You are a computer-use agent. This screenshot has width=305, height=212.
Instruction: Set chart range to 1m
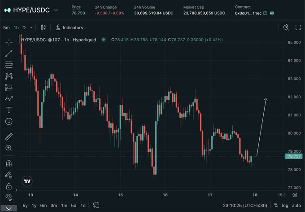(64, 206)
